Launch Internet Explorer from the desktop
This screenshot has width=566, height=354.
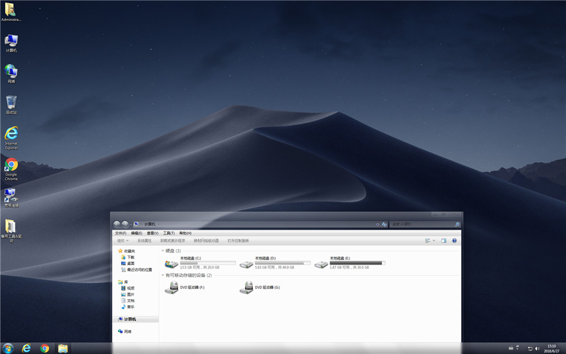coord(11,138)
